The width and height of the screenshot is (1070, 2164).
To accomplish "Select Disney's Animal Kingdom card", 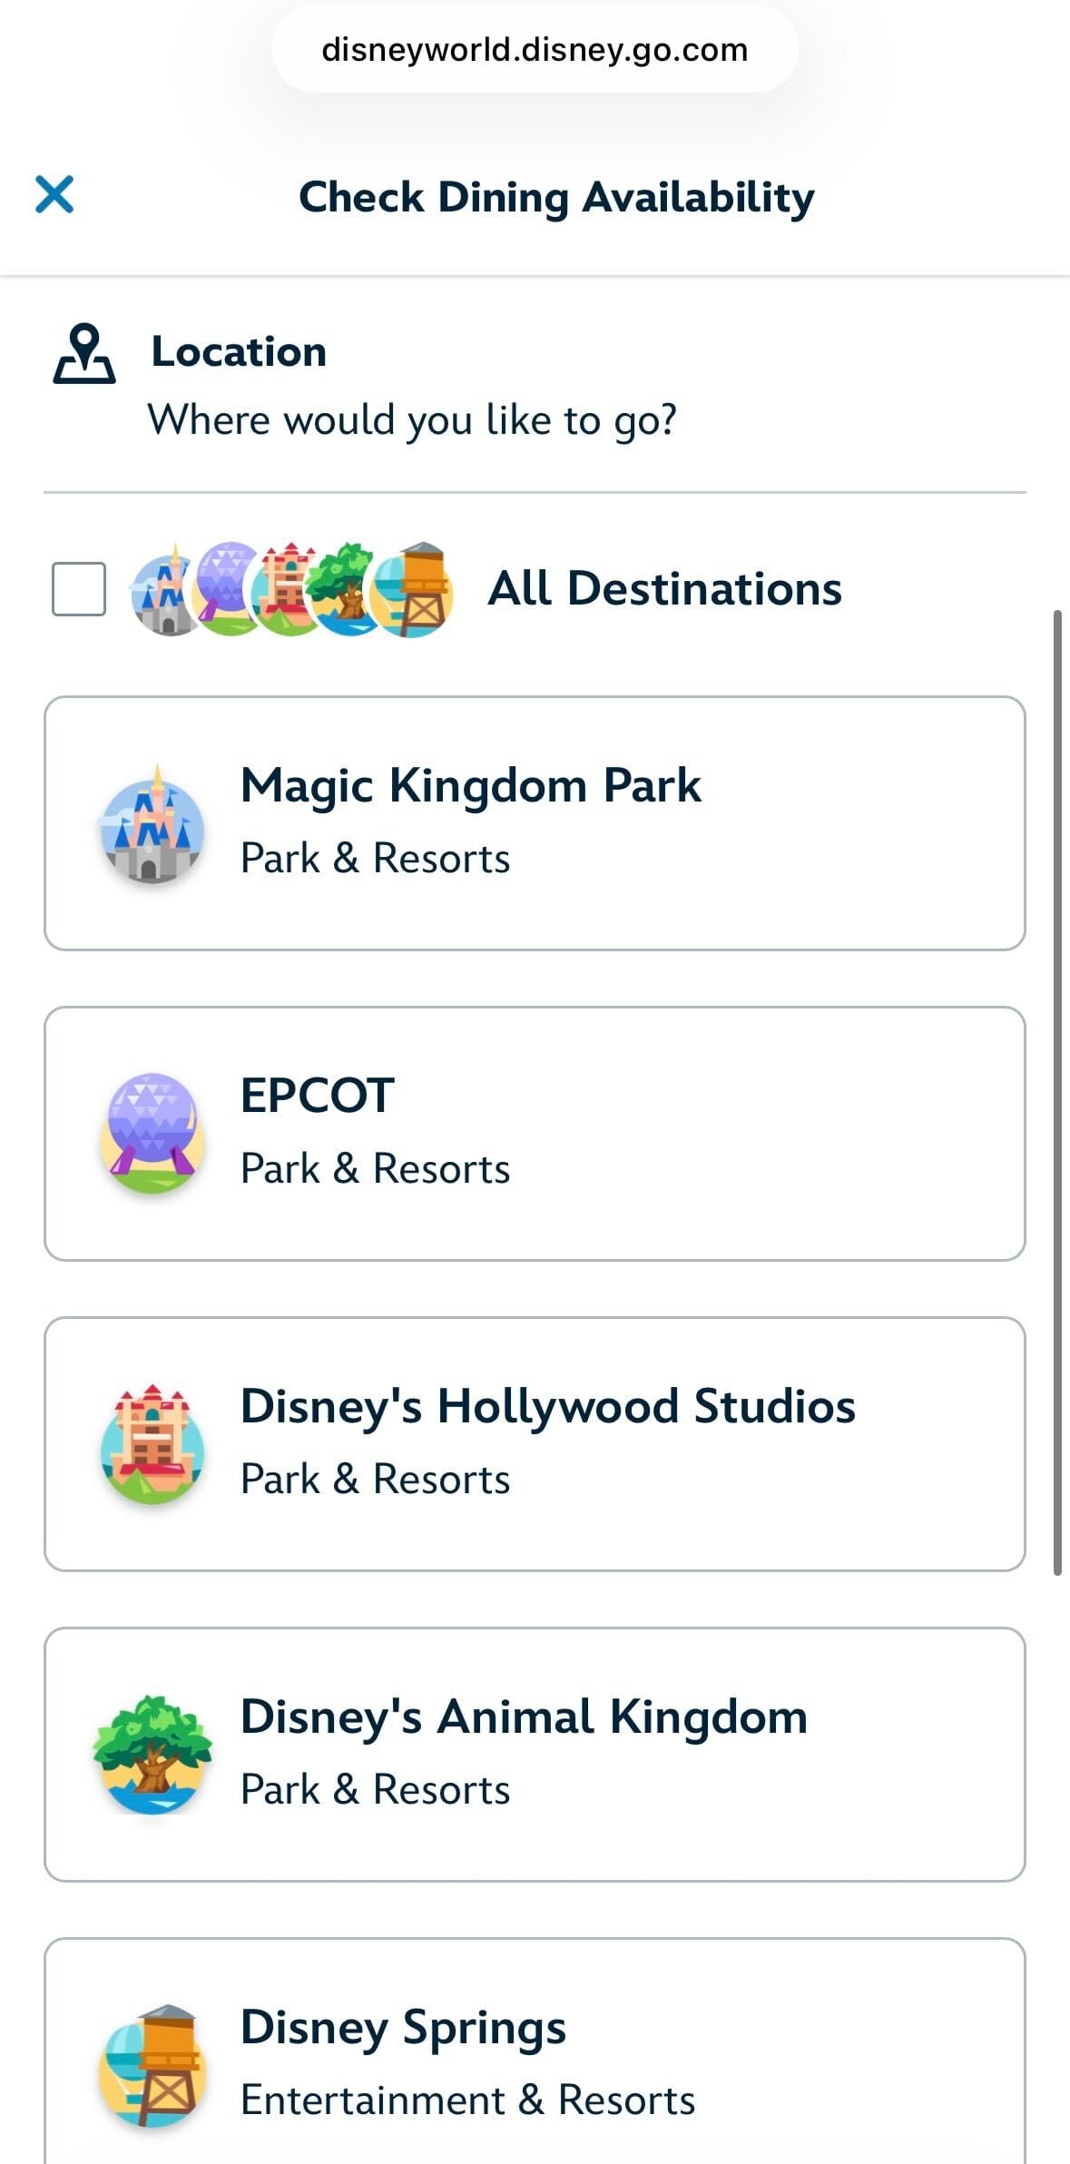I will 535,1755.
